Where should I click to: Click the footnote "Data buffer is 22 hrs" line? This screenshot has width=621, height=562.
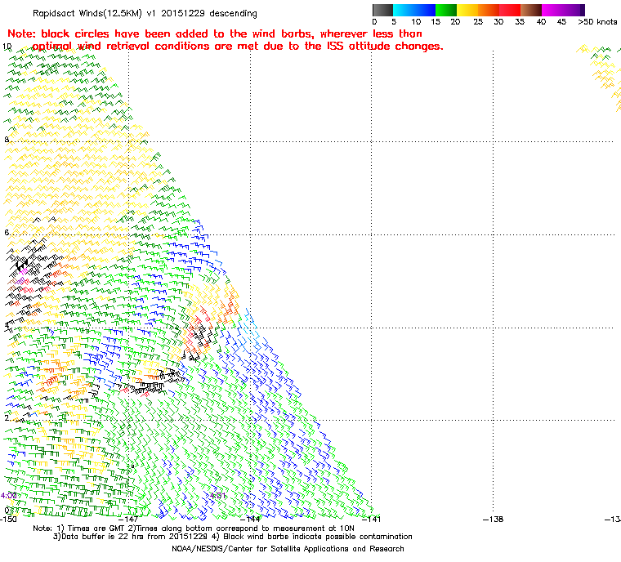(x=233, y=537)
